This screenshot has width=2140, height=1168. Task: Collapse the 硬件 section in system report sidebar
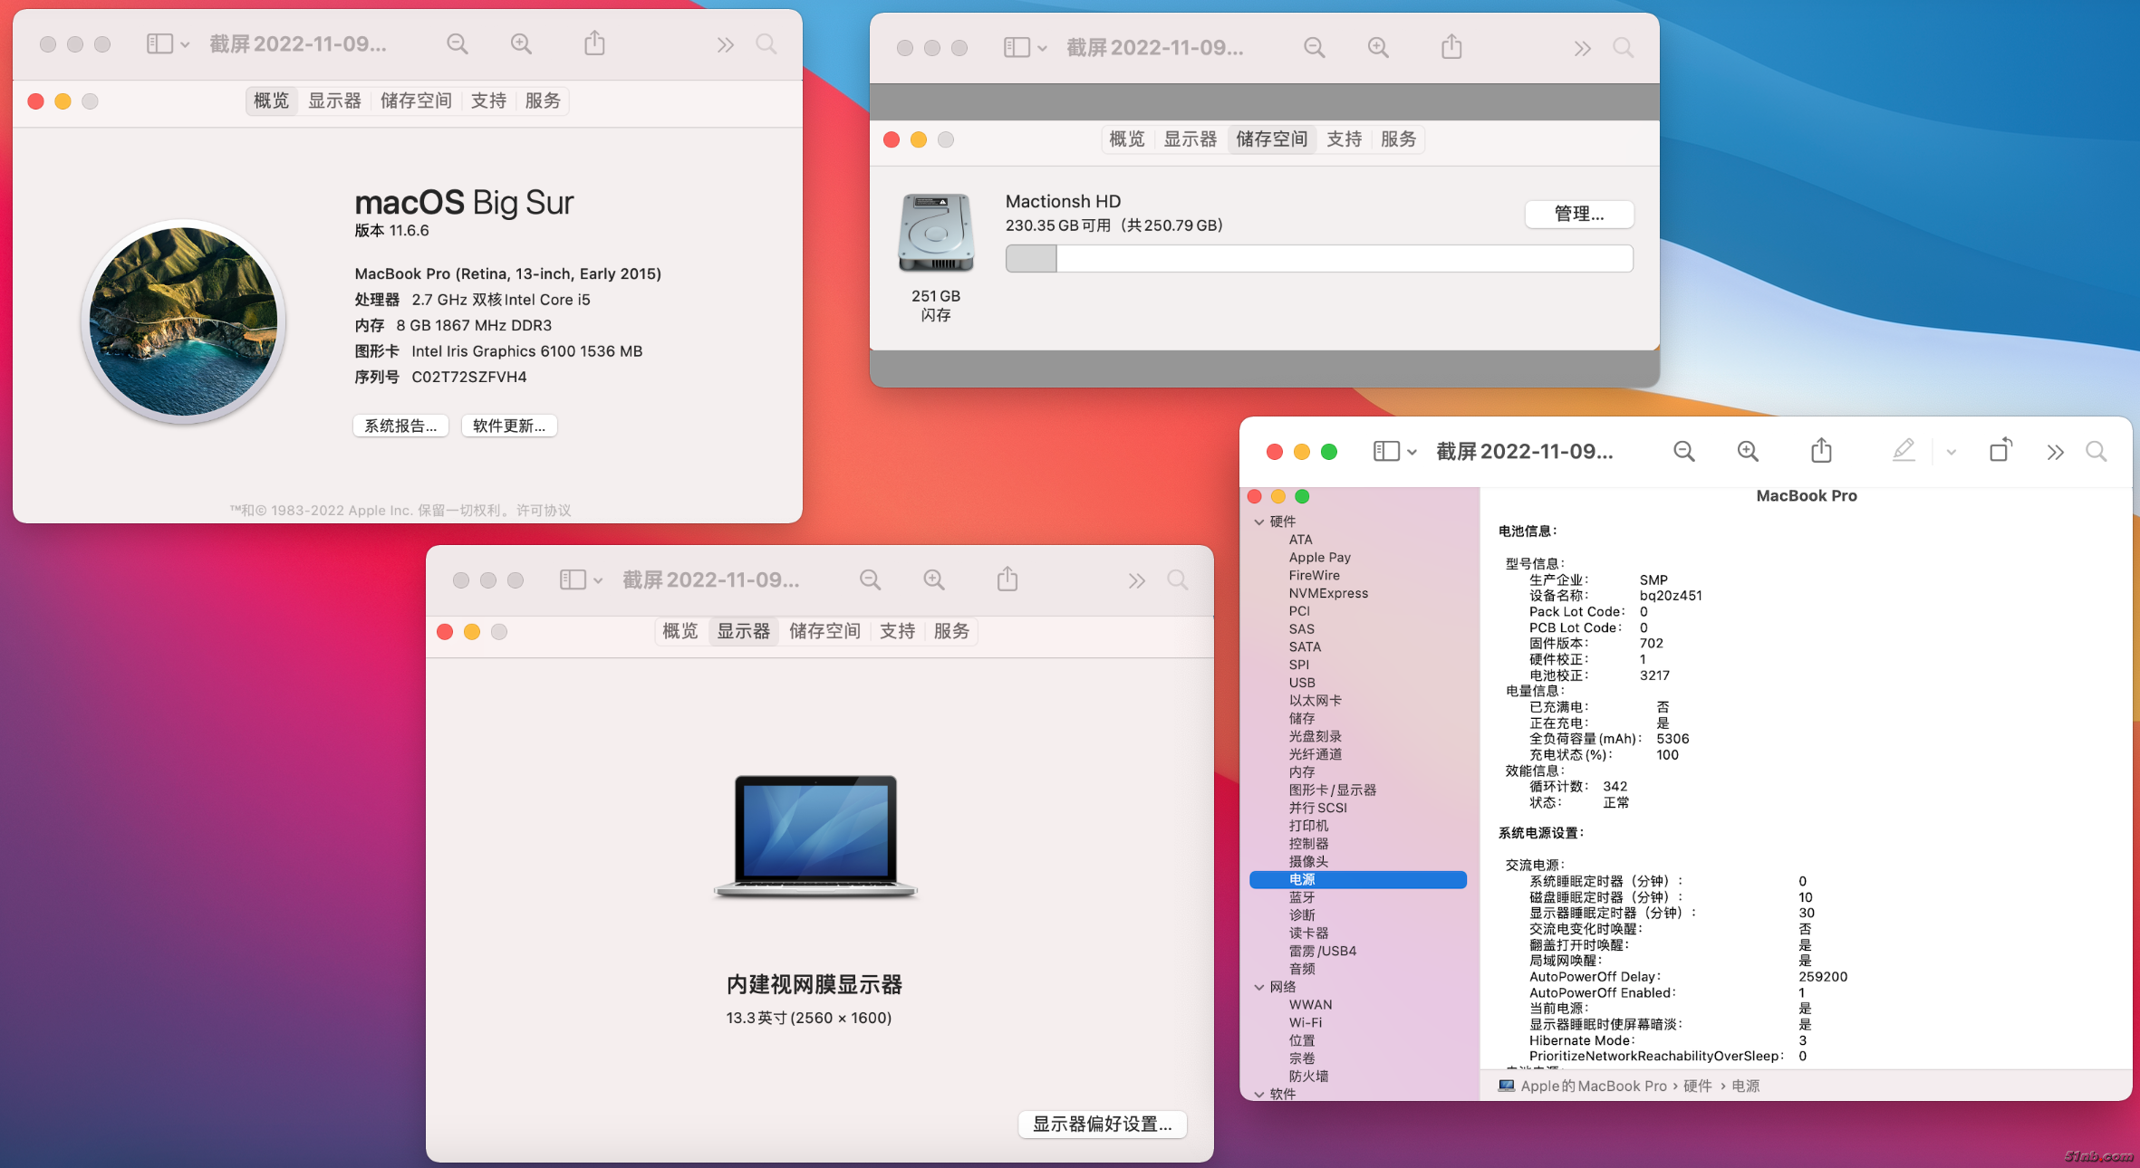[x=1259, y=522]
